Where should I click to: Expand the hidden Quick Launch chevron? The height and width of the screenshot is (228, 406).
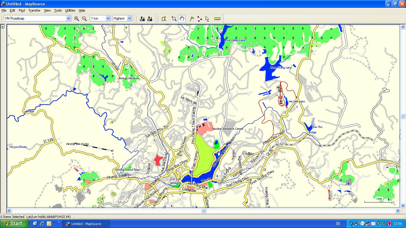59,222
